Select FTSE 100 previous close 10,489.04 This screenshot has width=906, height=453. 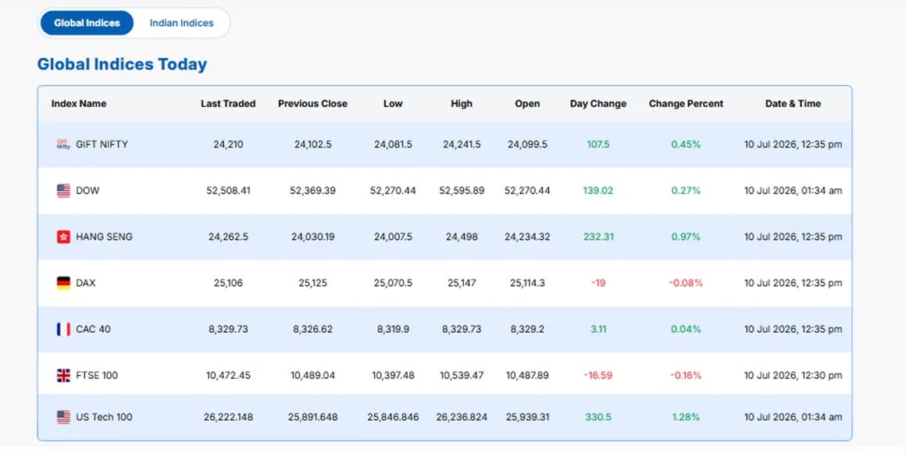coord(312,376)
